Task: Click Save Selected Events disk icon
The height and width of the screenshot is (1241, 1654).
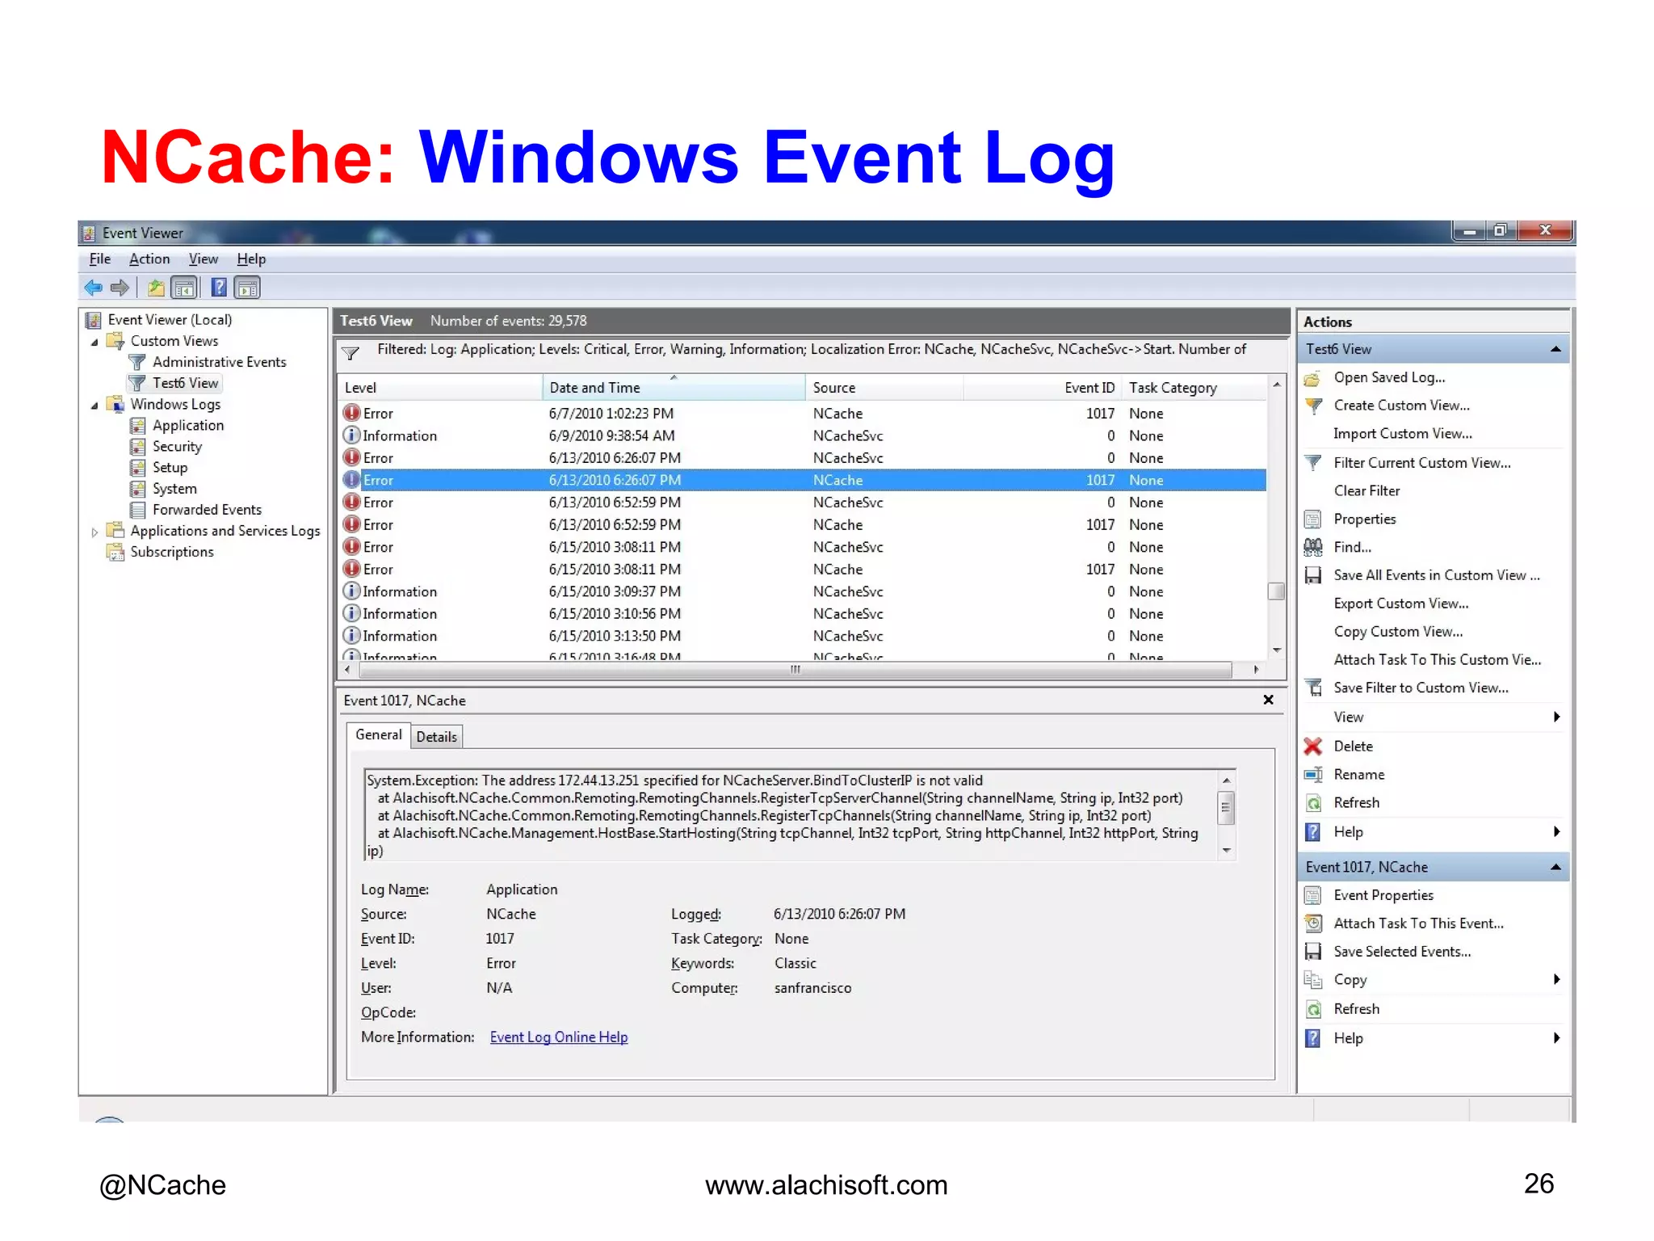Action: pos(1313,952)
